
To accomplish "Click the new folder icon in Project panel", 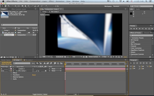I will [4, 57].
